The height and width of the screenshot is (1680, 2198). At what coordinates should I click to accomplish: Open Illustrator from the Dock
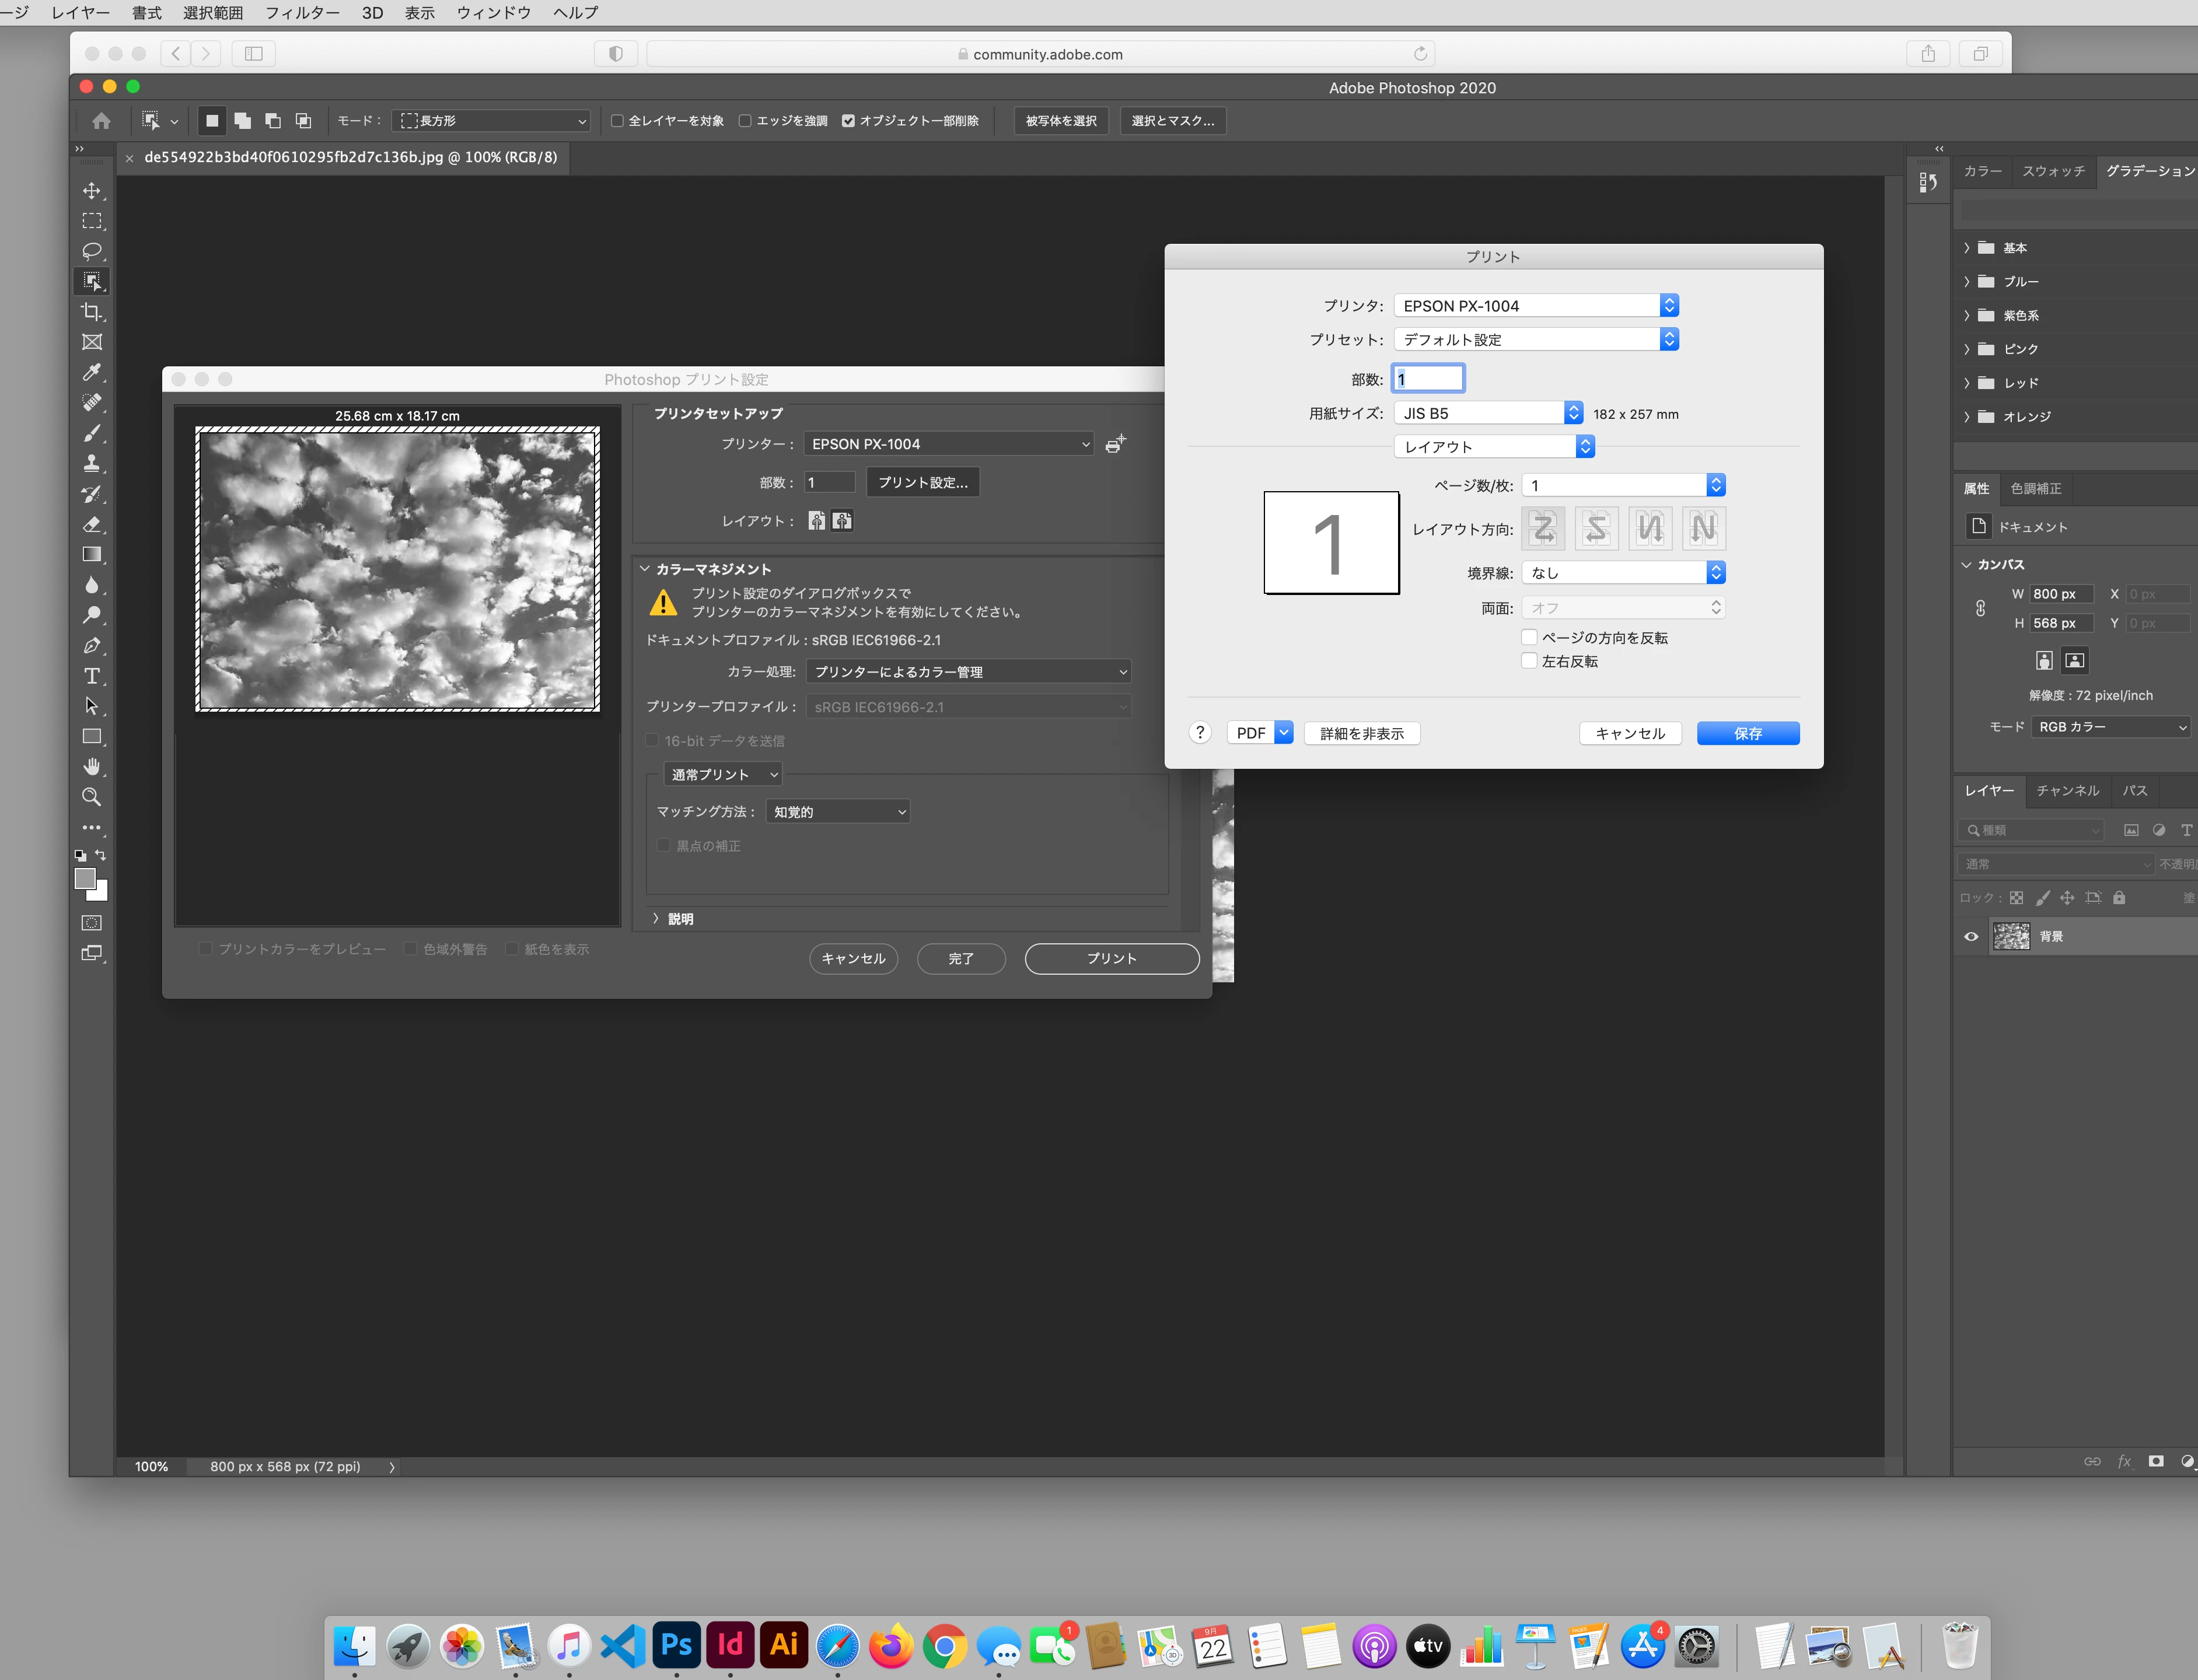click(784, 1645)
